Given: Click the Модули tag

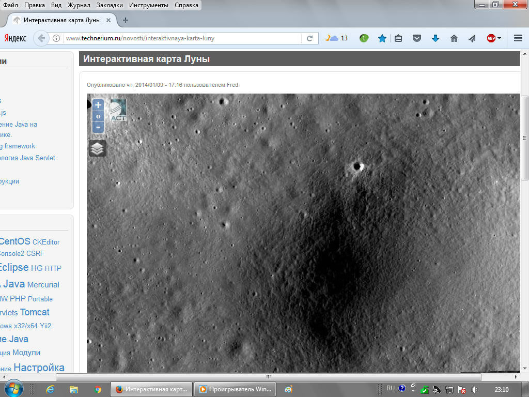Looking at the screenshot, I should click(26, 353).
